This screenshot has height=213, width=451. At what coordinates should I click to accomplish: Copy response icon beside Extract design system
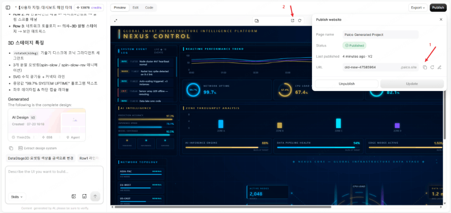pyautogui.click(x=11, y=148)
